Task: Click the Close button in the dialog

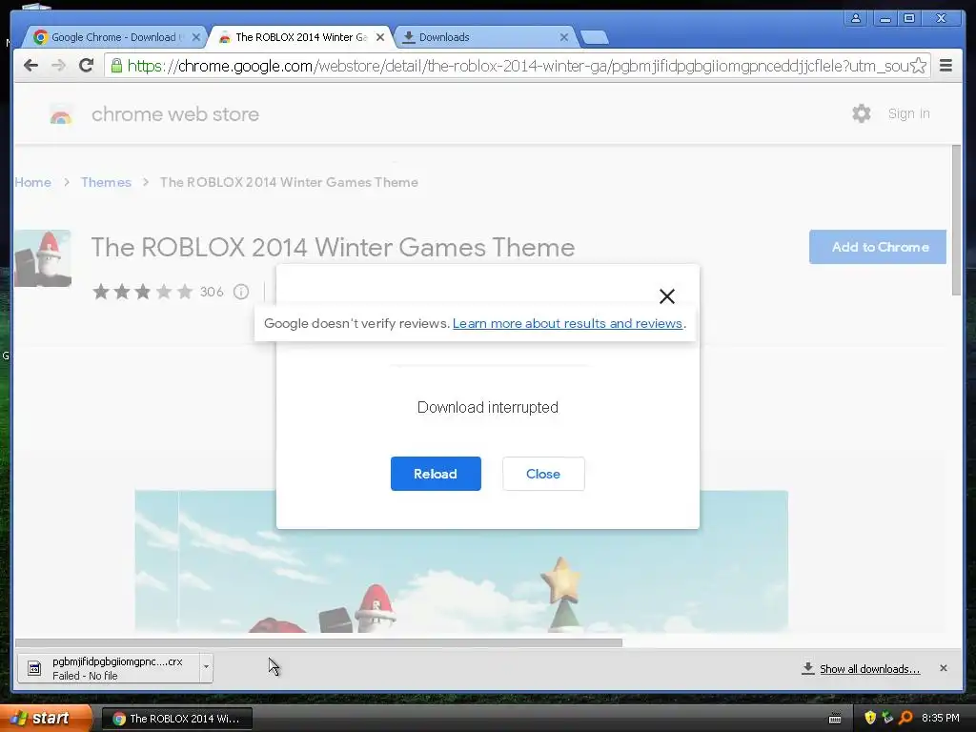Action: click(543, 474)
